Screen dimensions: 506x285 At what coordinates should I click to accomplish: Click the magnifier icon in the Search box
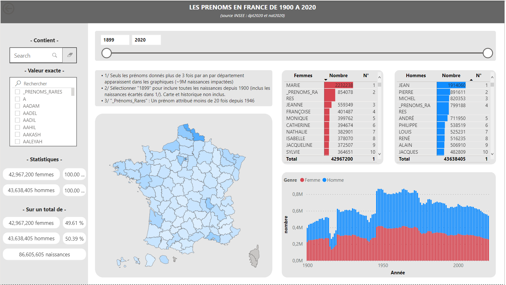coord(55,55)
